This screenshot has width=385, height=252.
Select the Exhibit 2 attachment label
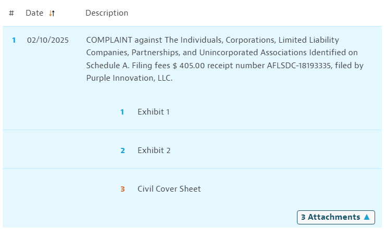click(154, 150)
